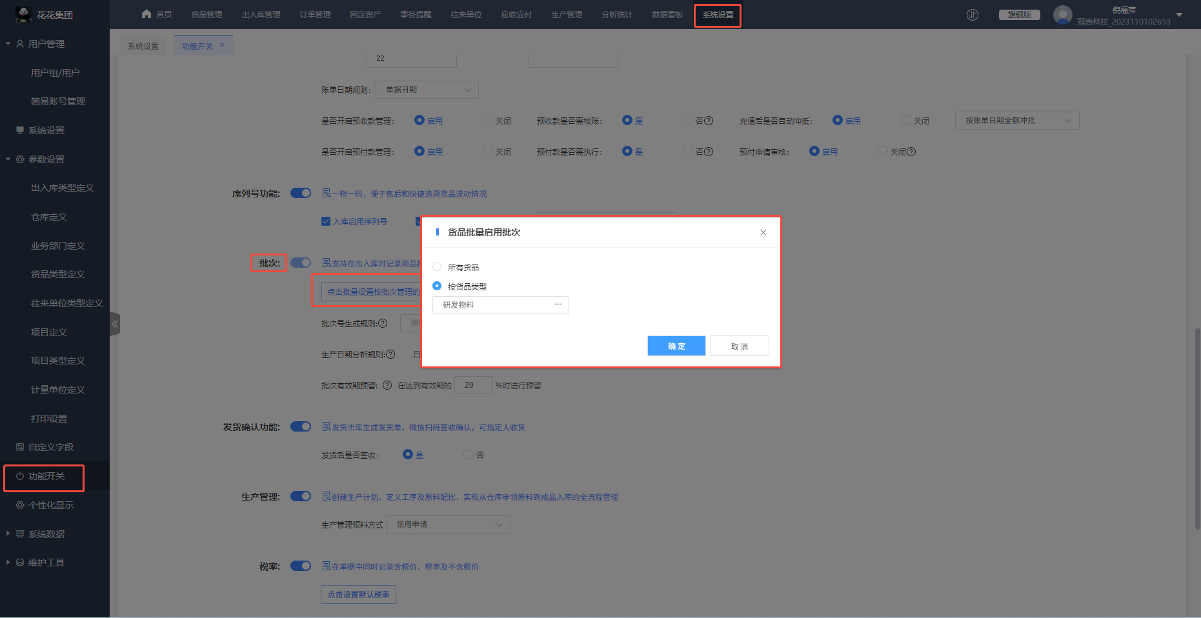Toggle the 序列号功能 switch
This screenshot has height=618, width=1201.
click(x=301, y=193)
